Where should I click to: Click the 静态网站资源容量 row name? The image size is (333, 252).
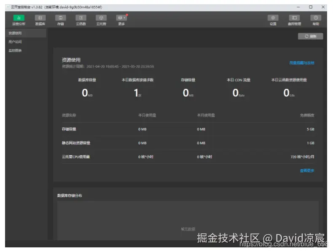76,143
